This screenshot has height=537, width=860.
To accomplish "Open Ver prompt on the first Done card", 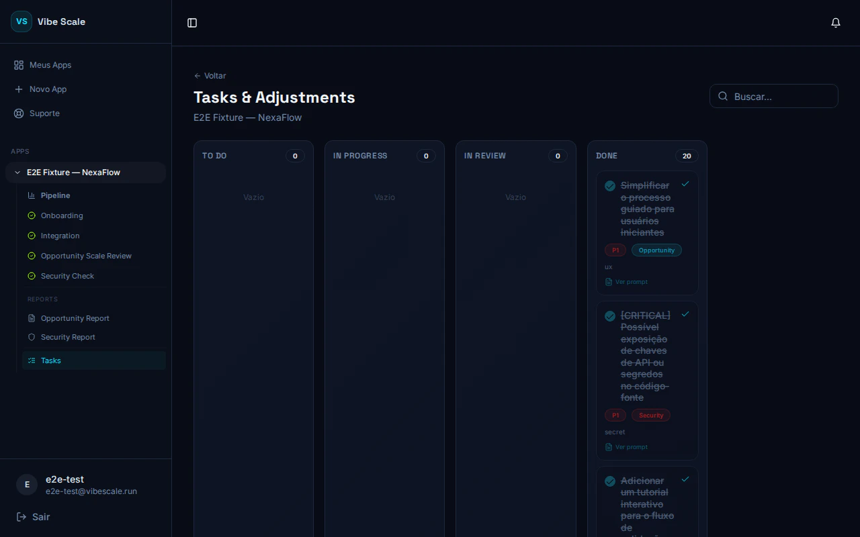I will [627, 282].
